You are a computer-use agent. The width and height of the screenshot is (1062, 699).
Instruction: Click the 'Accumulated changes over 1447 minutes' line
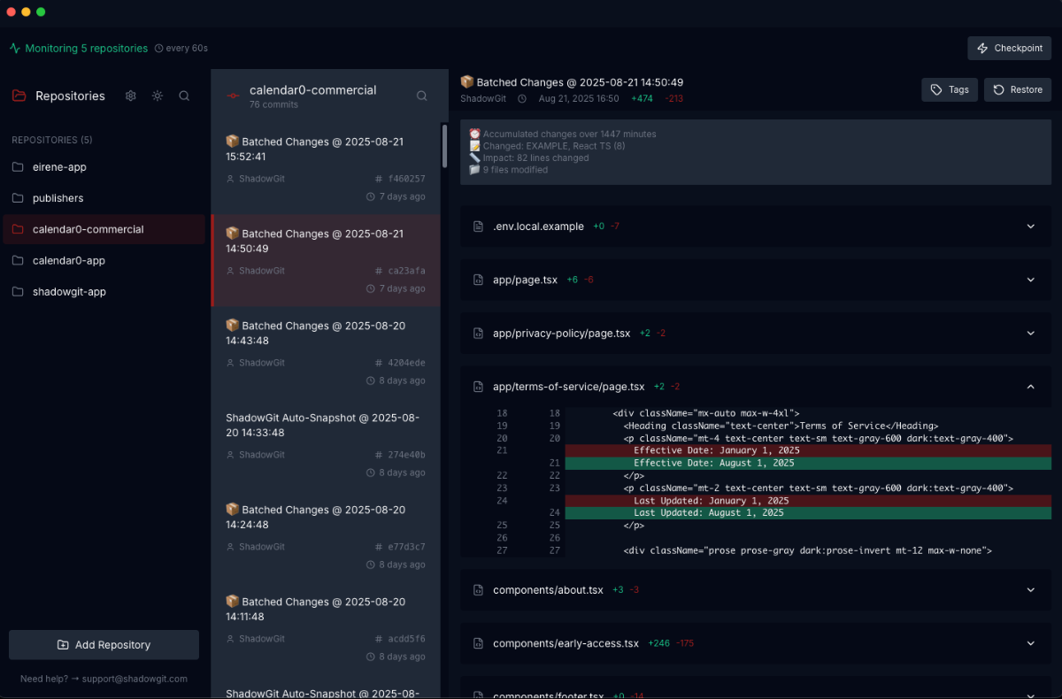click(x=563, y=134)
